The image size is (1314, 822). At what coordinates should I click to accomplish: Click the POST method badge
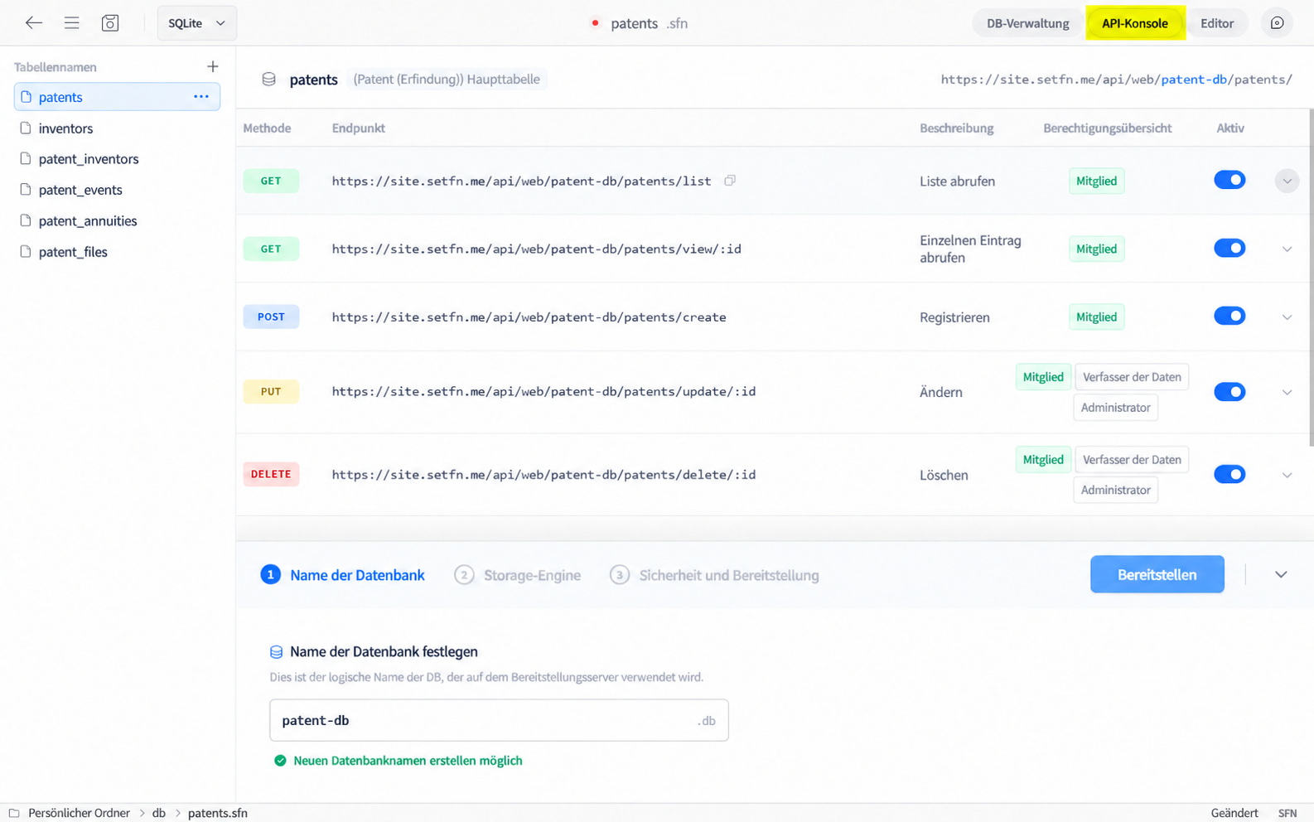point(271,317)
